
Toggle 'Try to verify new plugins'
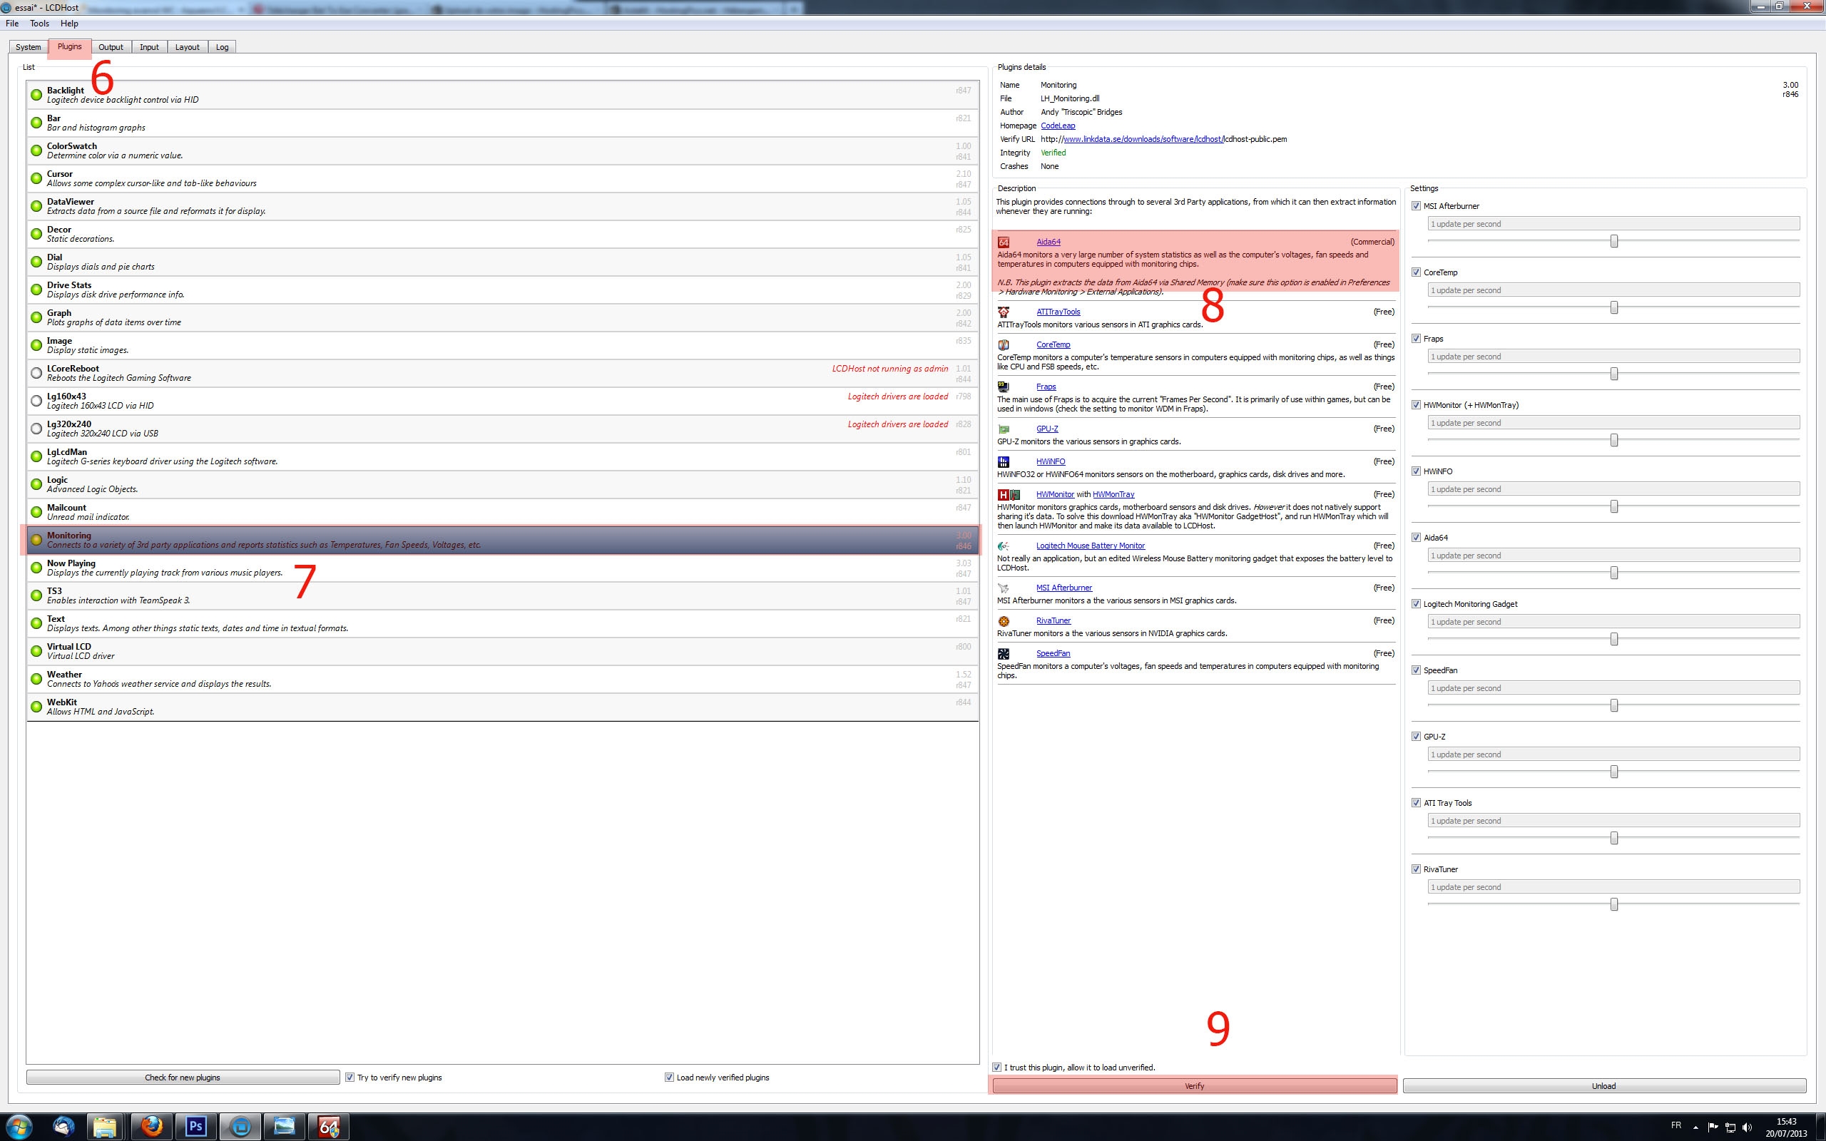point(350,1077)
